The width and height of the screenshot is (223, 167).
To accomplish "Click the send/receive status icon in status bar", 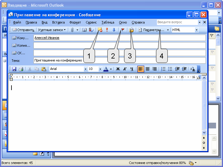I will [x=191, y=163].
